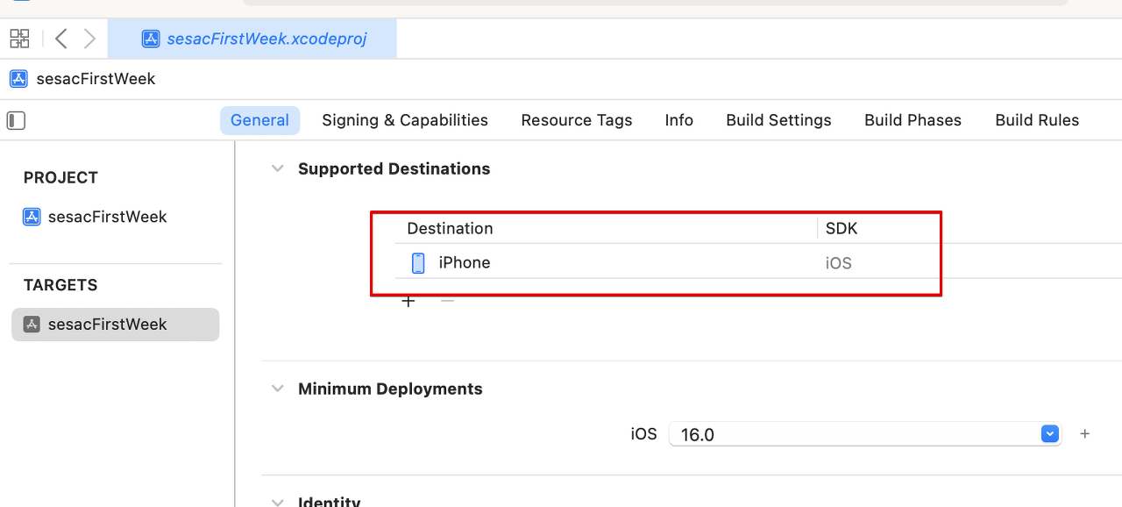
Task: Open the Build Phases tab
Action: 913,120
